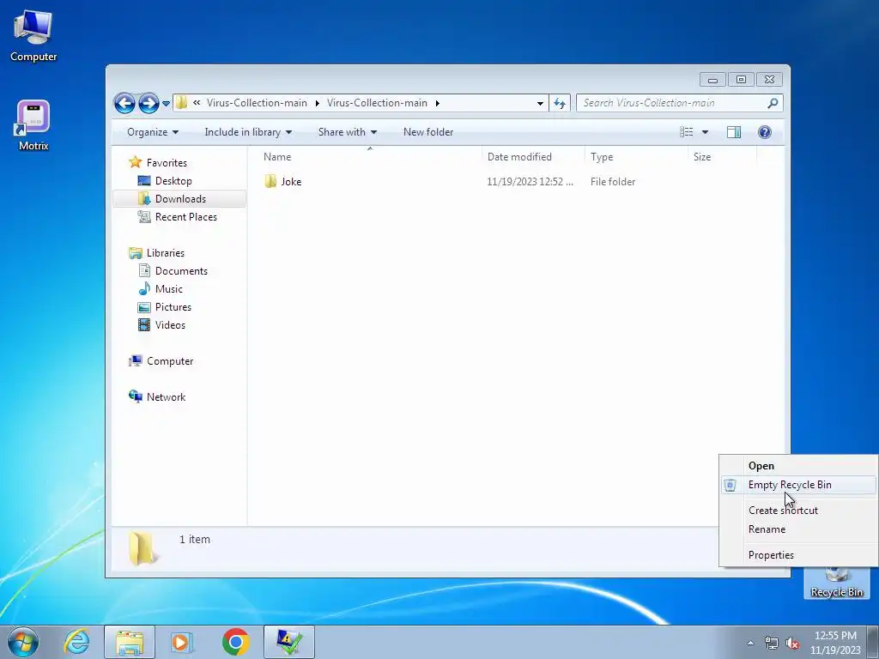Image resolution: width=879 pixels, height=659 pixels.
Task: Click the Windows Explorer taskbar button
Action: point(130,642)
